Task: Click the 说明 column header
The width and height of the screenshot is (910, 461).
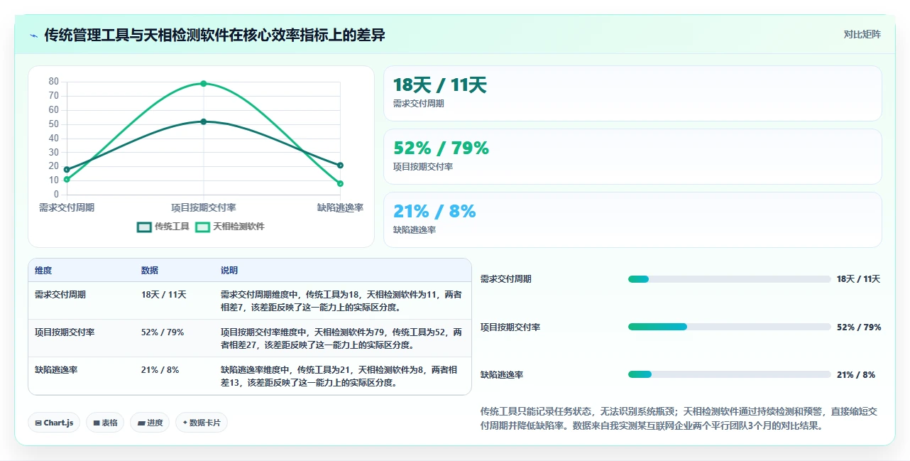Action: pyautogui.click(x=229, y=271)
